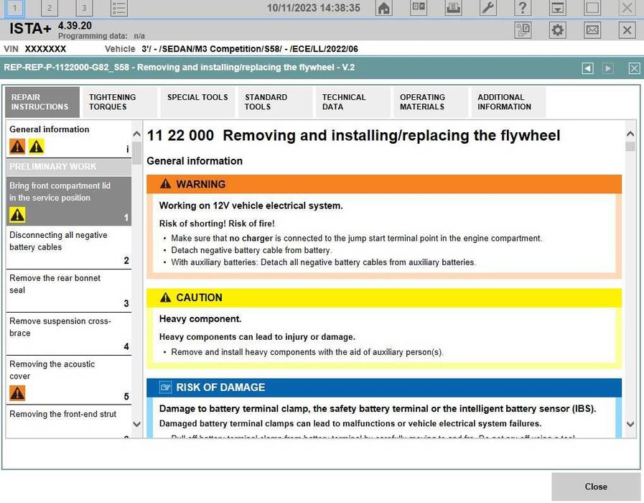
Task: Select Repair Instructions tab
Action: (42, 102)
